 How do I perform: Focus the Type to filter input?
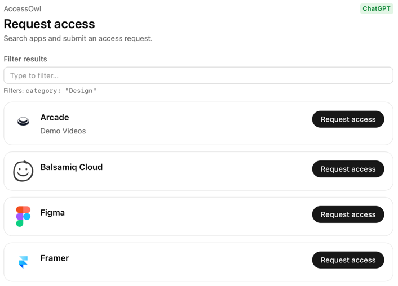[x=198, y=75]
